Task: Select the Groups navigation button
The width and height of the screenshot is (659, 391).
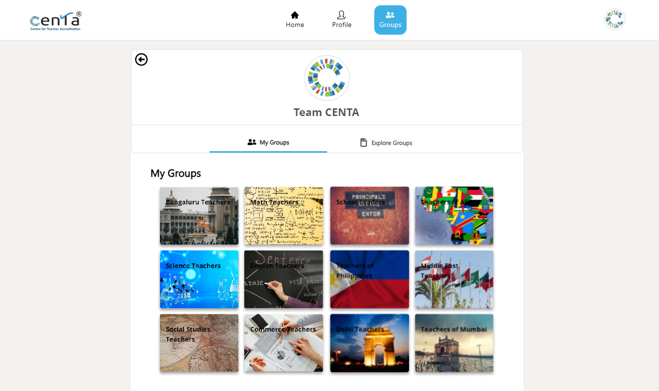Action: pyautogui.click(x=390, y=20)
